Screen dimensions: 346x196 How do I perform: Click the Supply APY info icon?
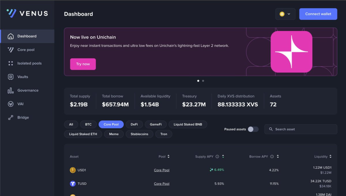(217, 157)
